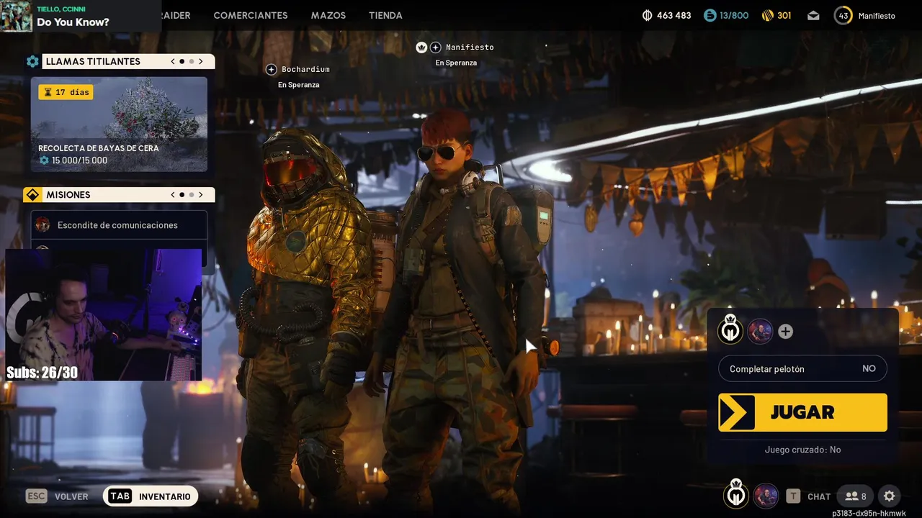Click the trader portrait on Escondite mission

pos(42,225)
